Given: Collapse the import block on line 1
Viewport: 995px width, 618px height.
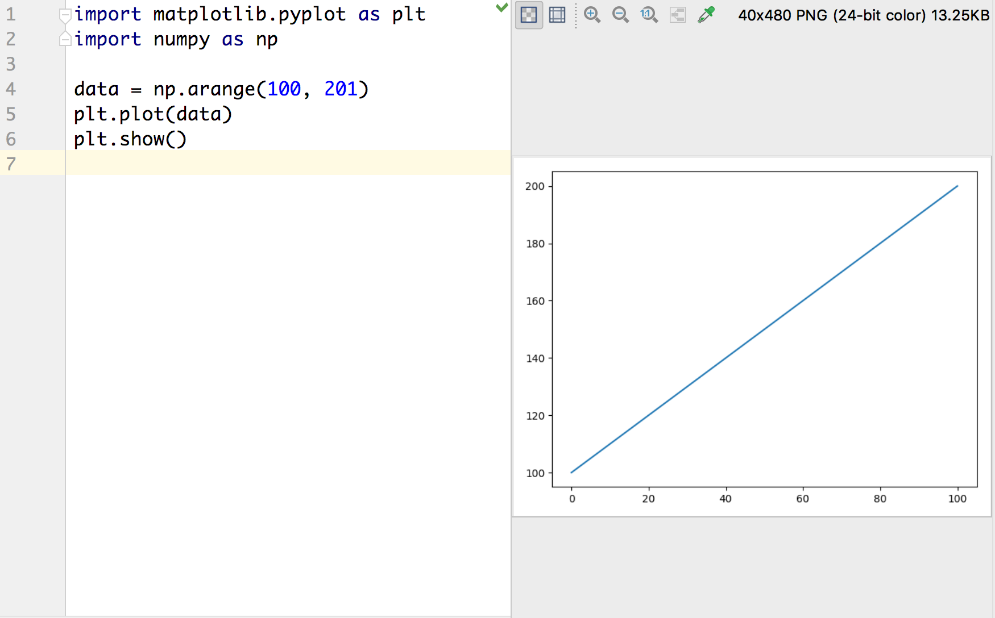Looking at the screenshot, I should coord(65,14).
